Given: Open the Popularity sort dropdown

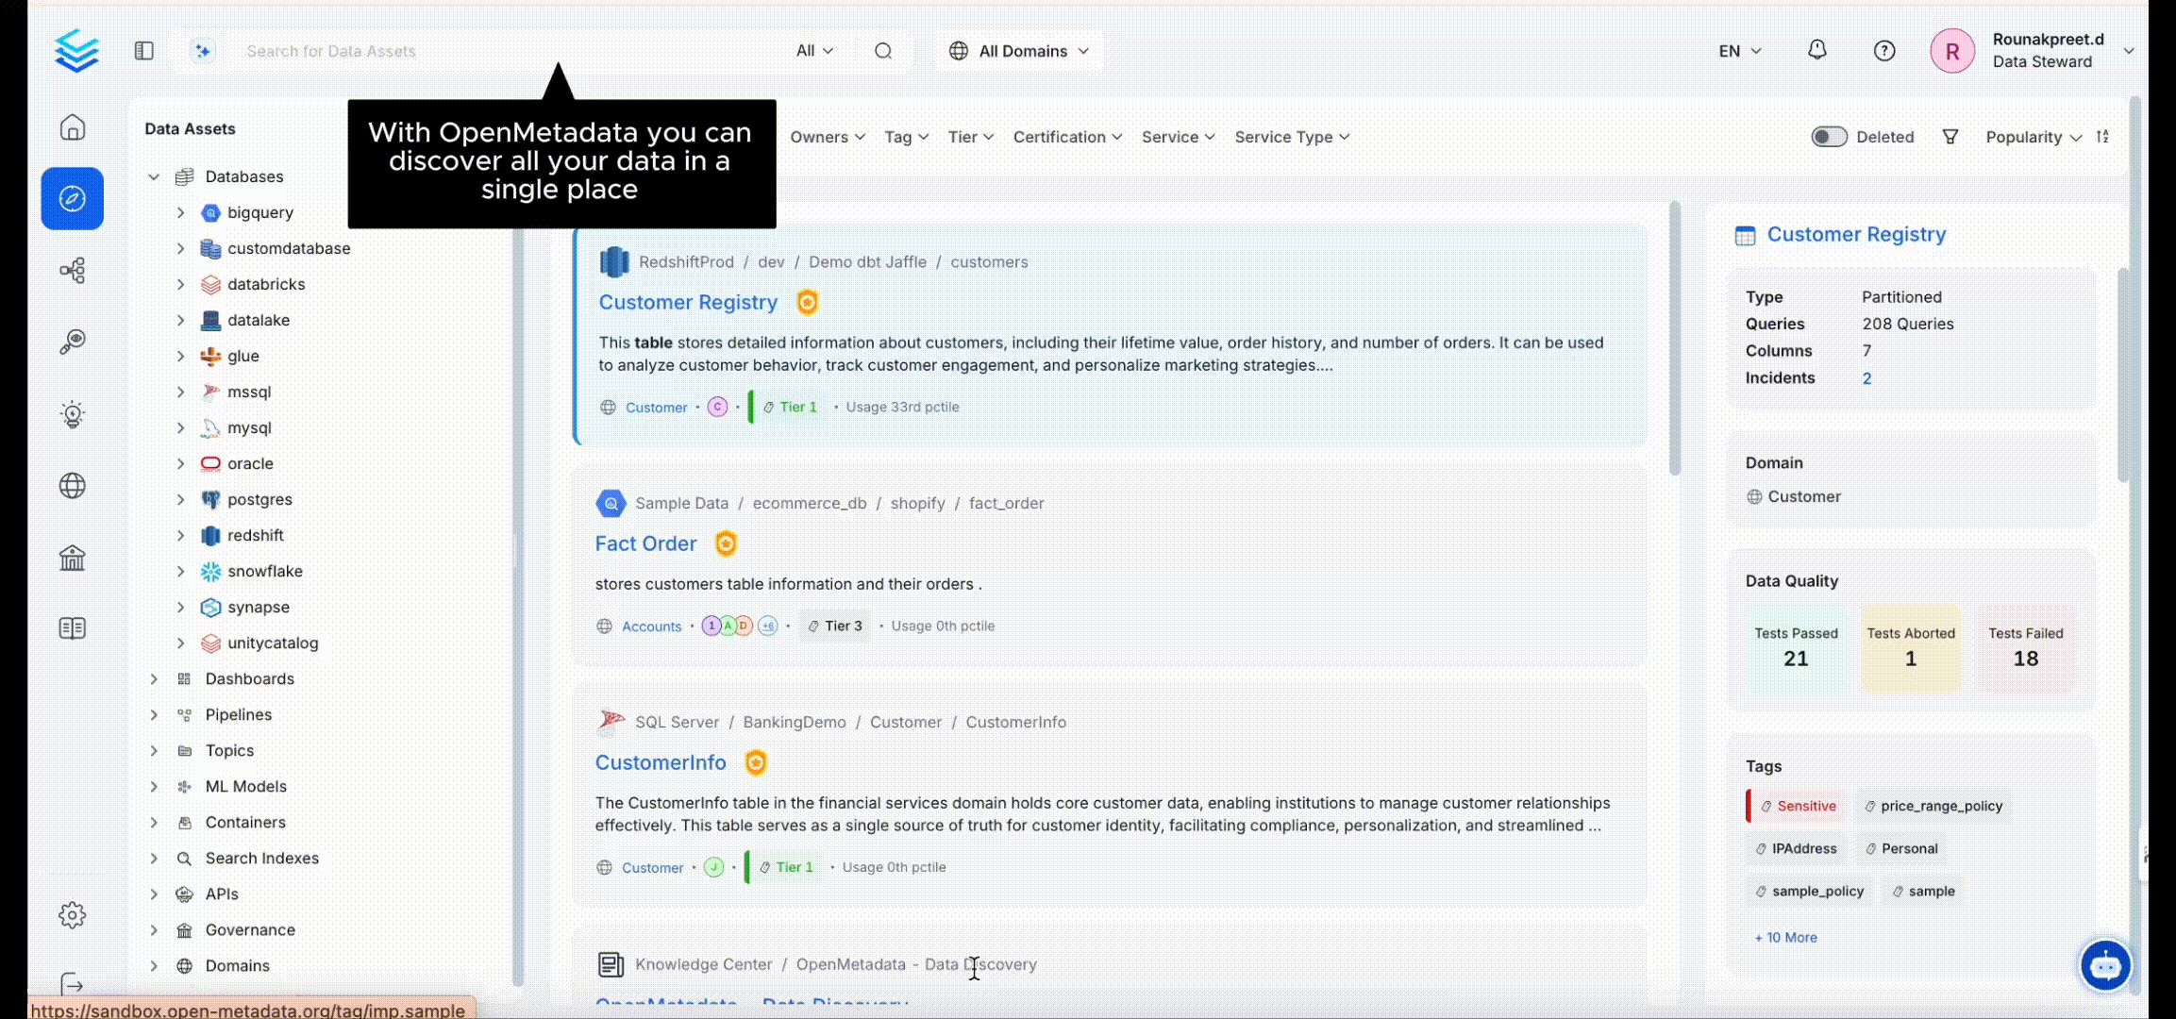Looking at the screenshot, I should 2034,137.
